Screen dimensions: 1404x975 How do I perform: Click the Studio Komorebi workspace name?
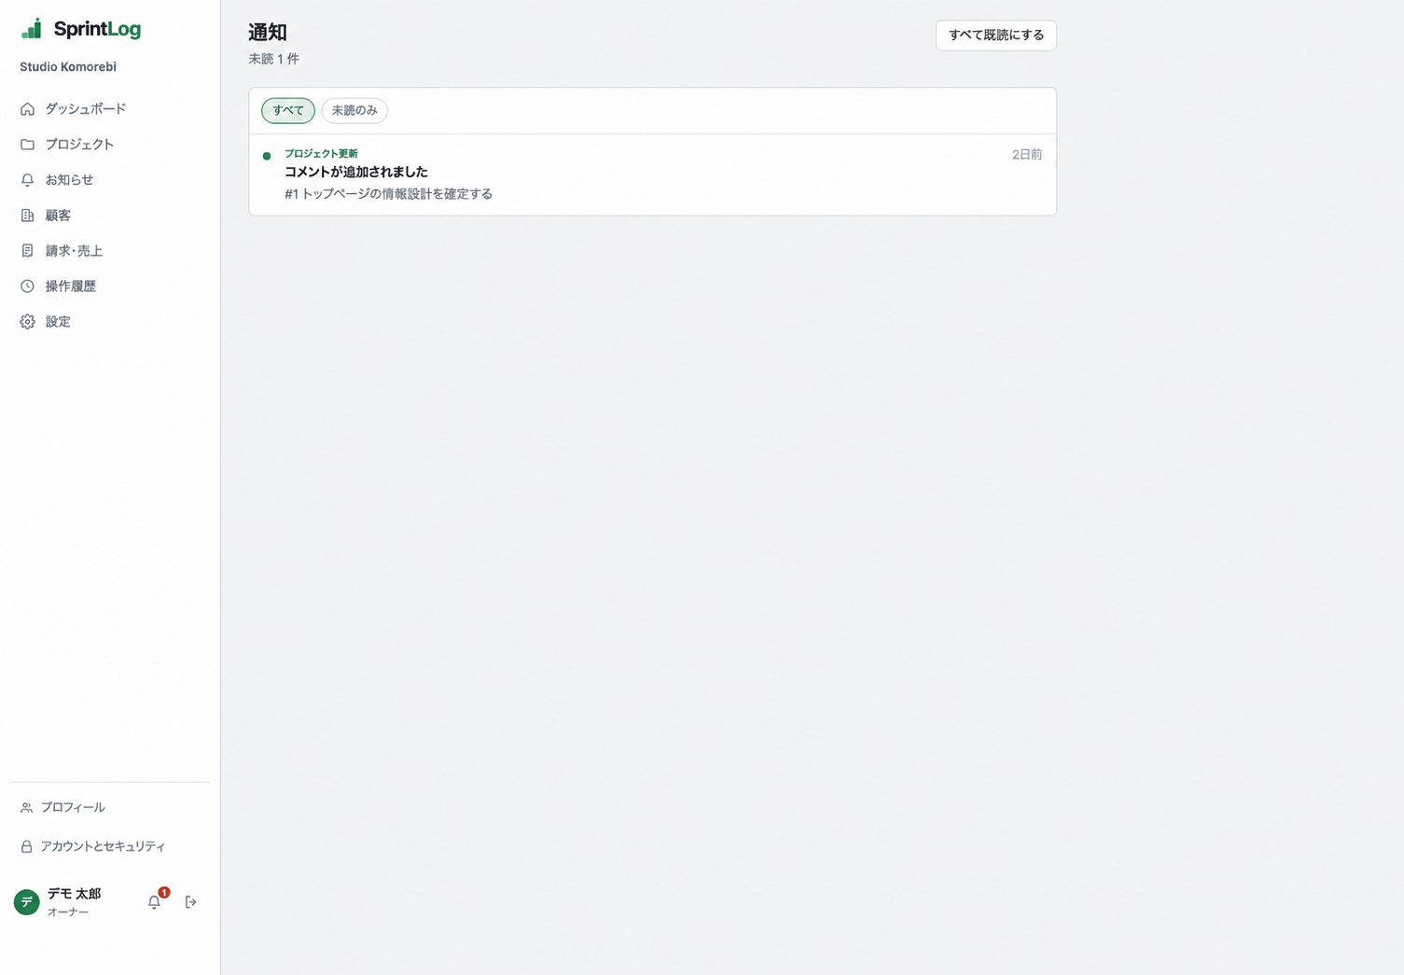(68, 67)
